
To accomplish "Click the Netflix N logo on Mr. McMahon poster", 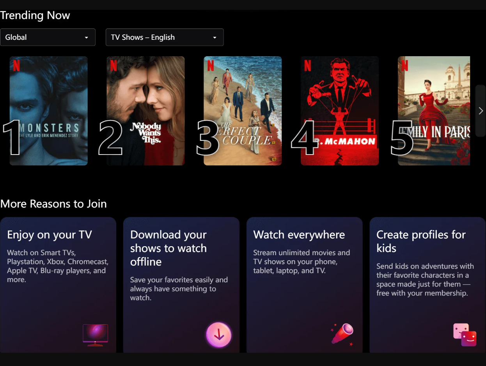I will coord(307,65).
